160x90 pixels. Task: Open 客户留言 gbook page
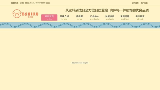coord(140,17)
